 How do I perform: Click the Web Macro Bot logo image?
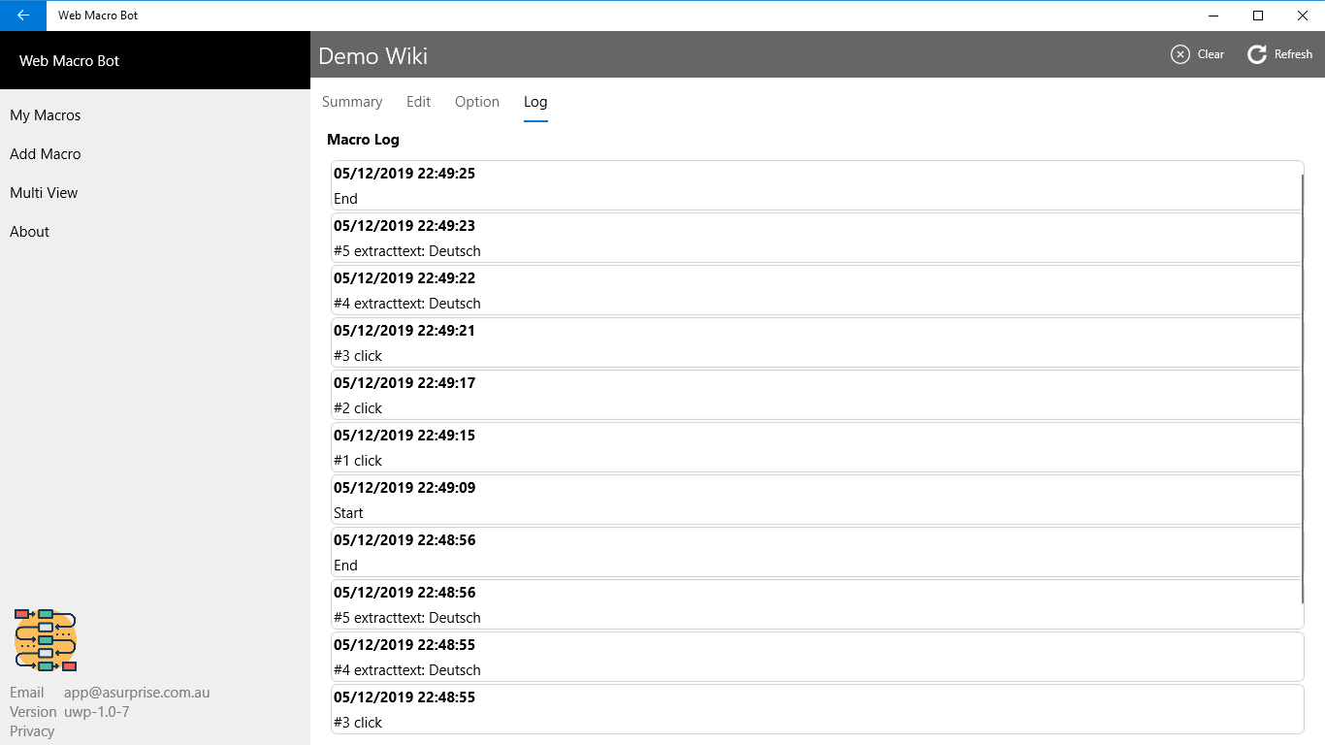(x=46, y=640)
